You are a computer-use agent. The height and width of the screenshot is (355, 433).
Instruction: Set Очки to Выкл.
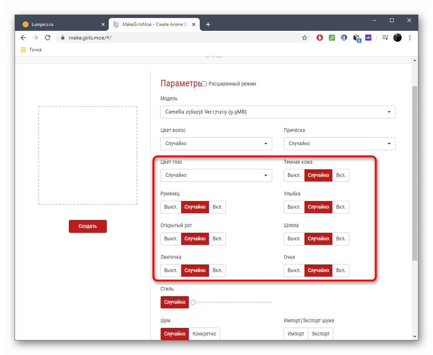pyautogui.click(x=294, y=270)
